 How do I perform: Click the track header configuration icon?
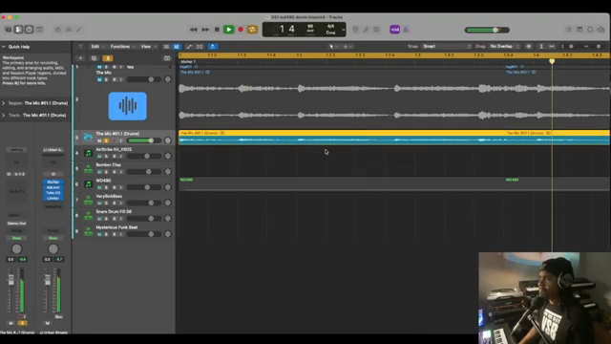(167, 58)
